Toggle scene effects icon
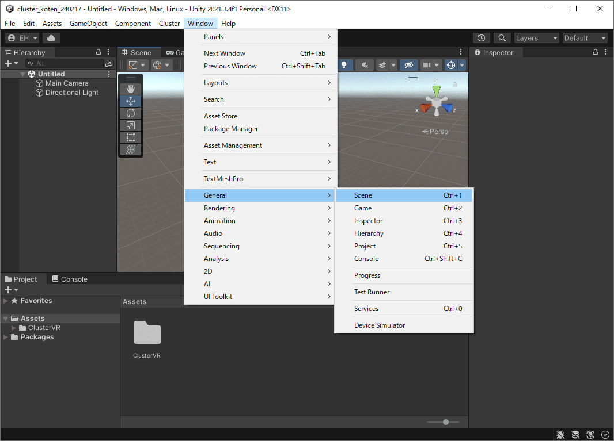The width and height of the screenshot is (614, 441). pos(382,65)
